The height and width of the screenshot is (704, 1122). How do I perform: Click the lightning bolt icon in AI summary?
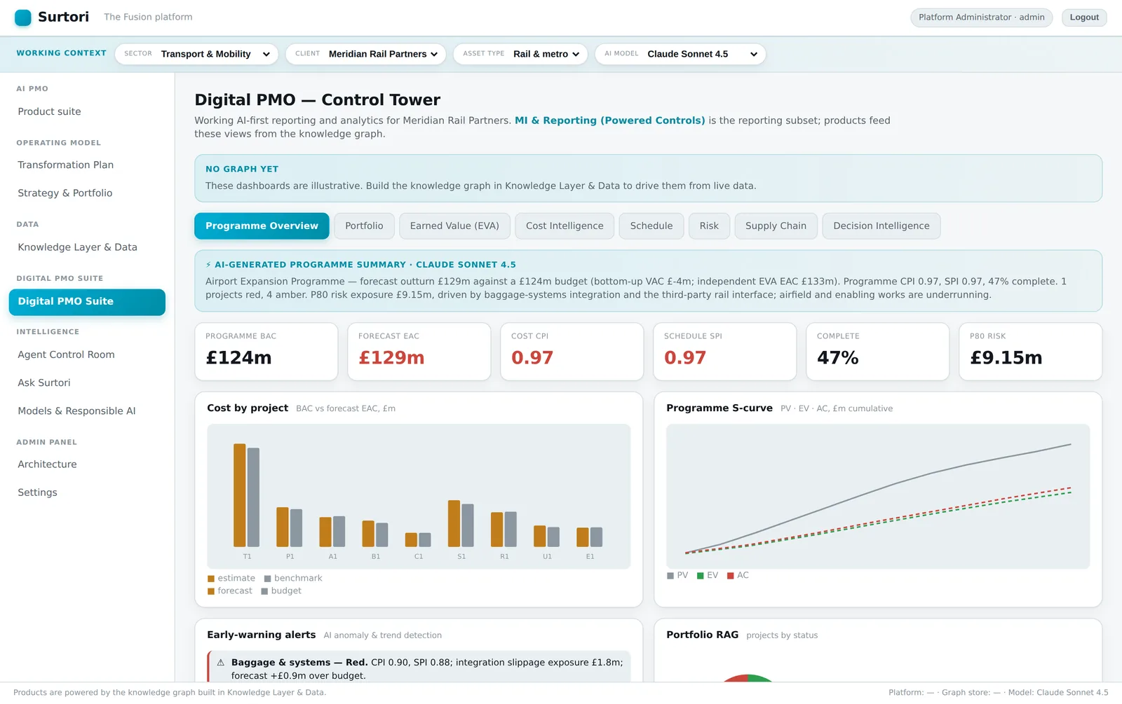click(x=208, y=265)
